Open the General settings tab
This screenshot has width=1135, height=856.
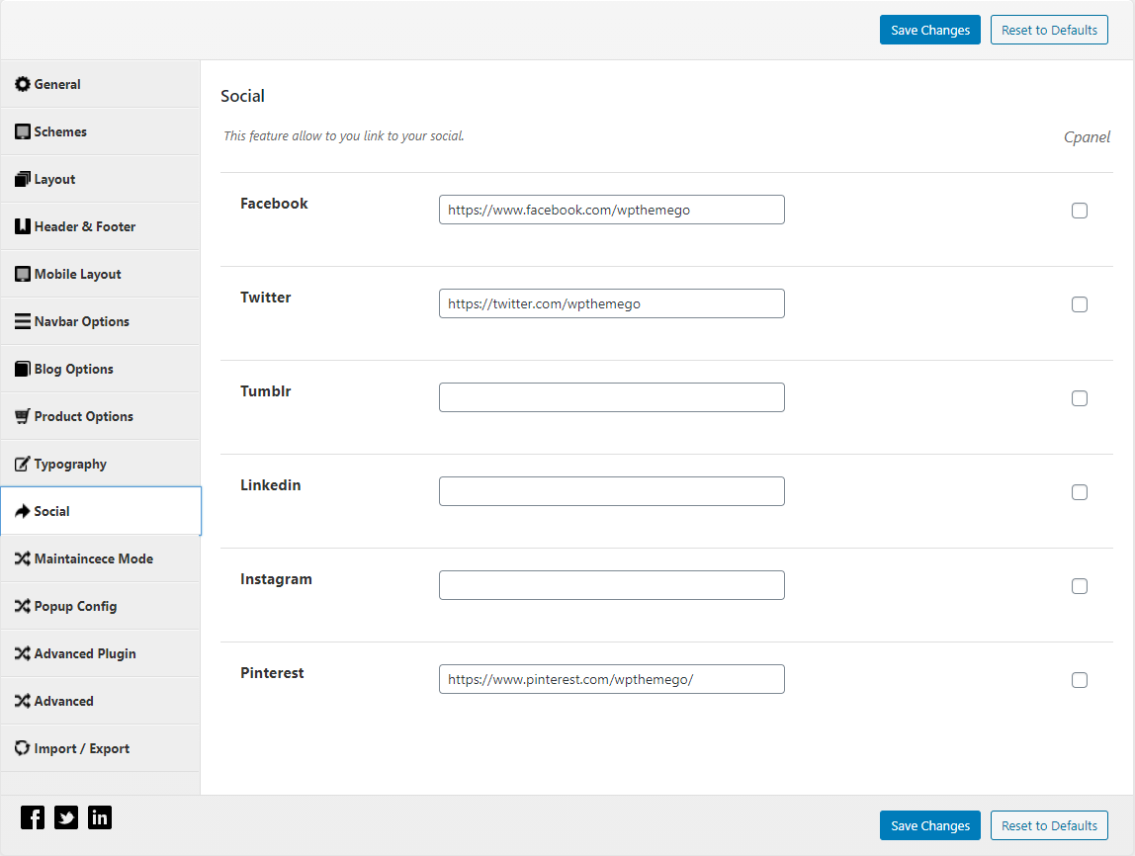point(101,84)
